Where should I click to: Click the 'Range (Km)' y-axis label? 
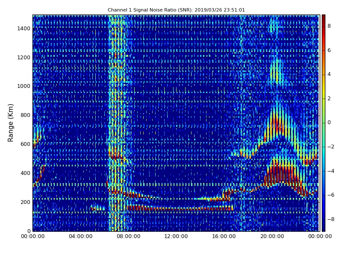10,123
